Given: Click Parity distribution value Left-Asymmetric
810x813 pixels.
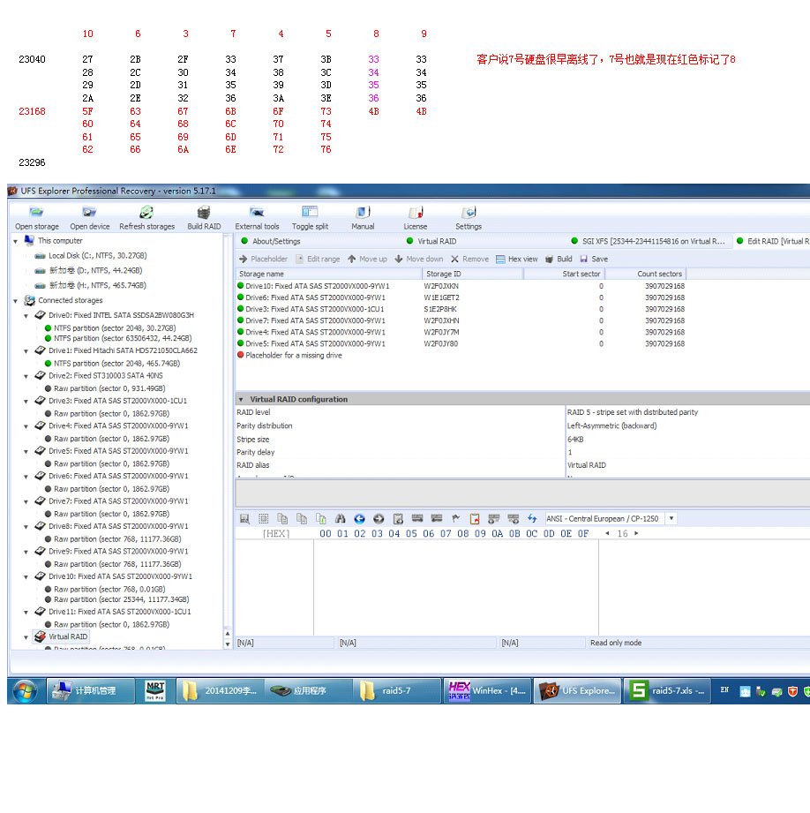Looking at the screenshot, I should [611, 425].
